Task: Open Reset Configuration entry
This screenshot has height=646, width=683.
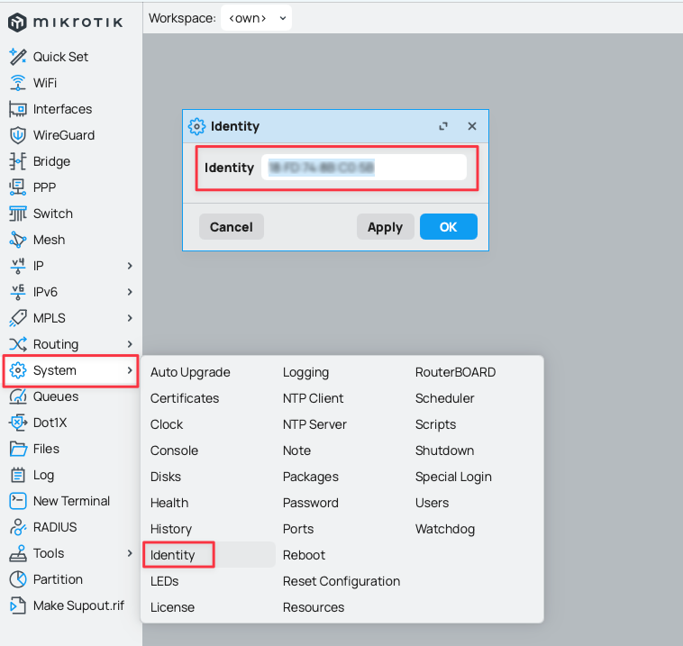Action: tap(341, 581)
